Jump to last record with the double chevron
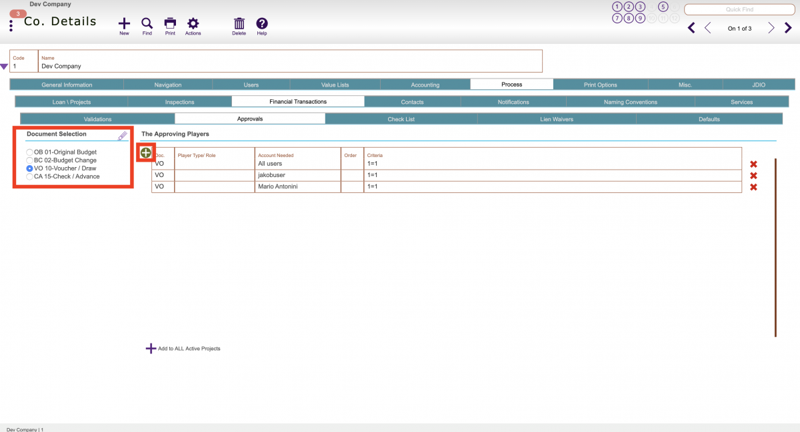The image size is (800, 432). click(x=787, y=28)
